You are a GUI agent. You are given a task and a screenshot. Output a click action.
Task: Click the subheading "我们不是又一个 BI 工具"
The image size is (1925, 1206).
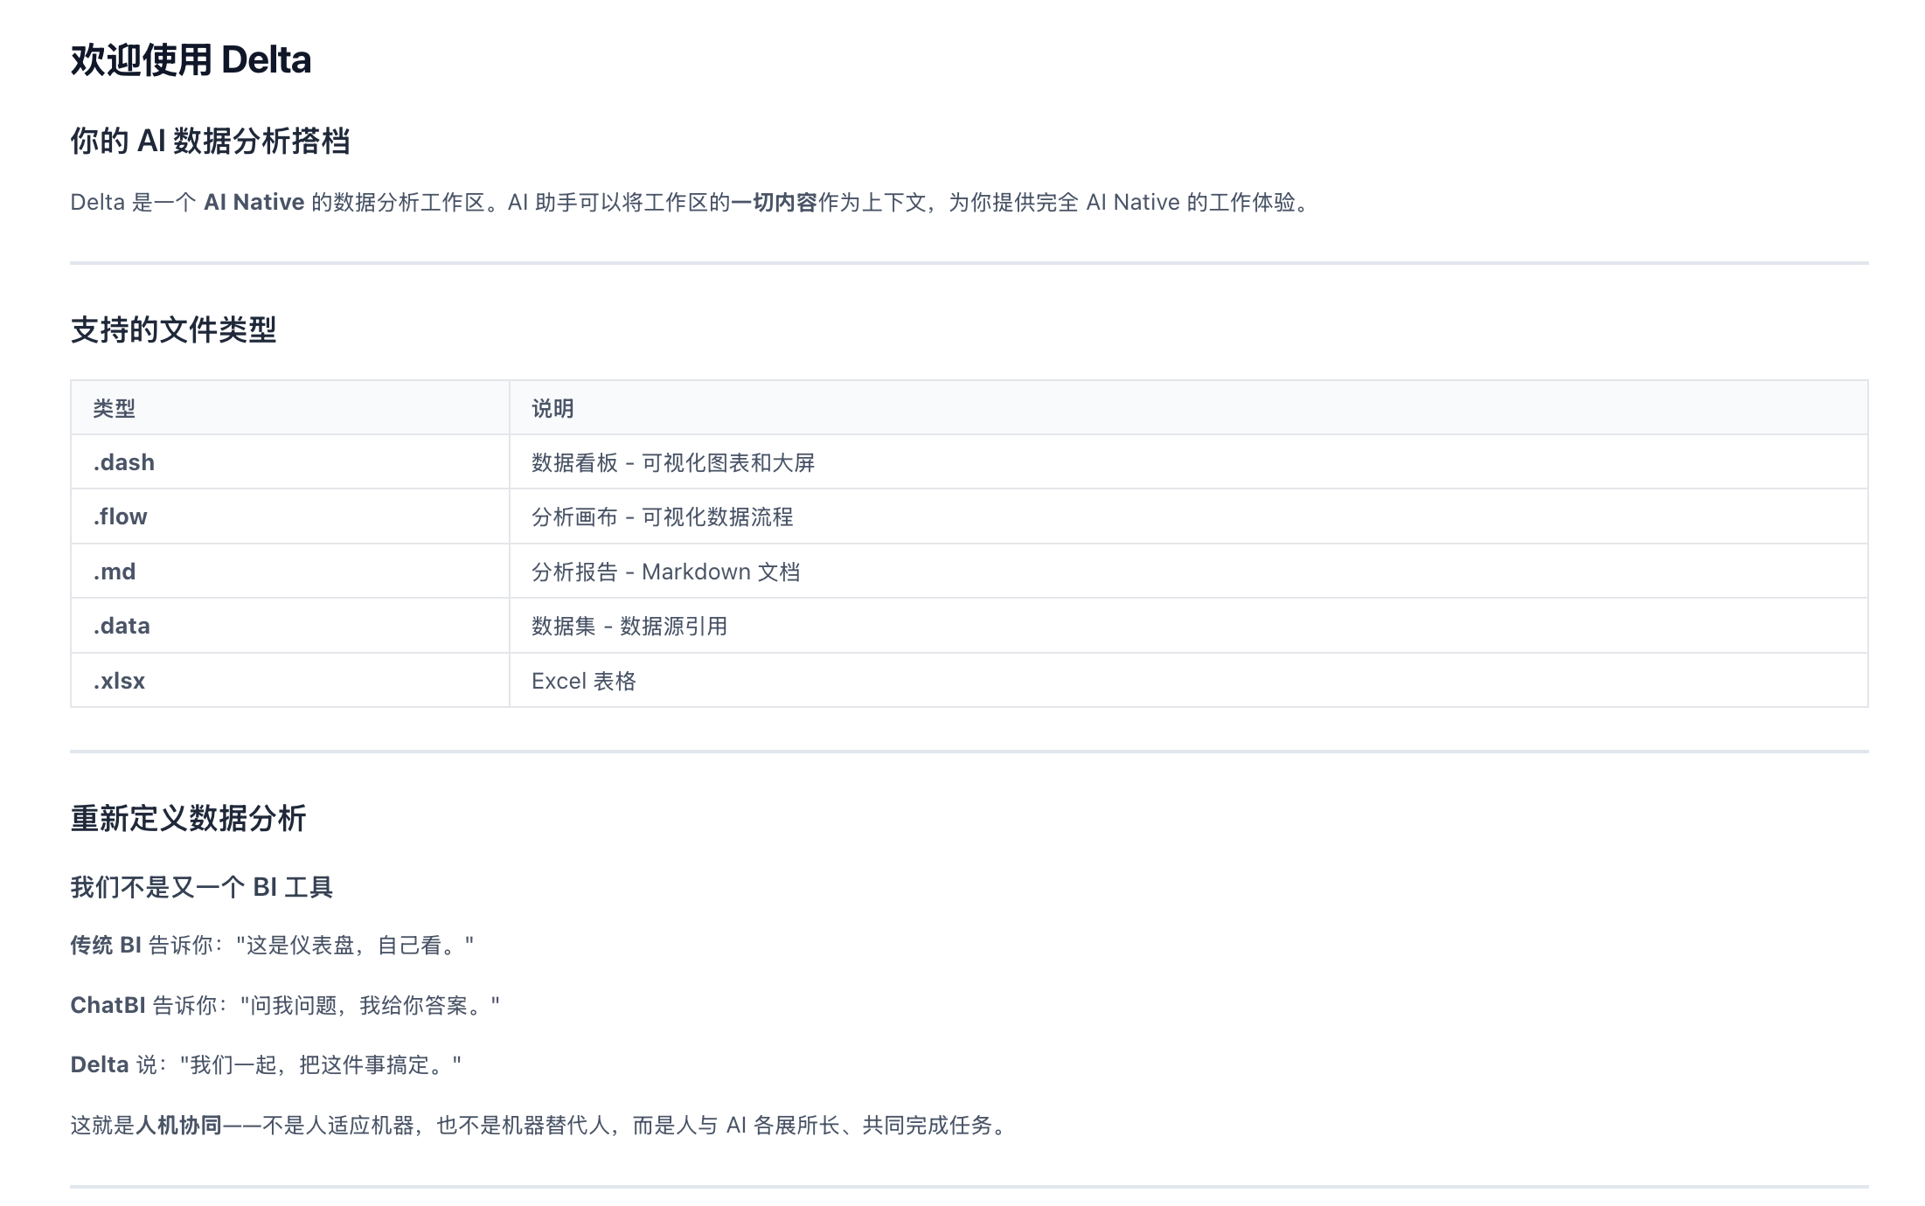pos(201,888)
